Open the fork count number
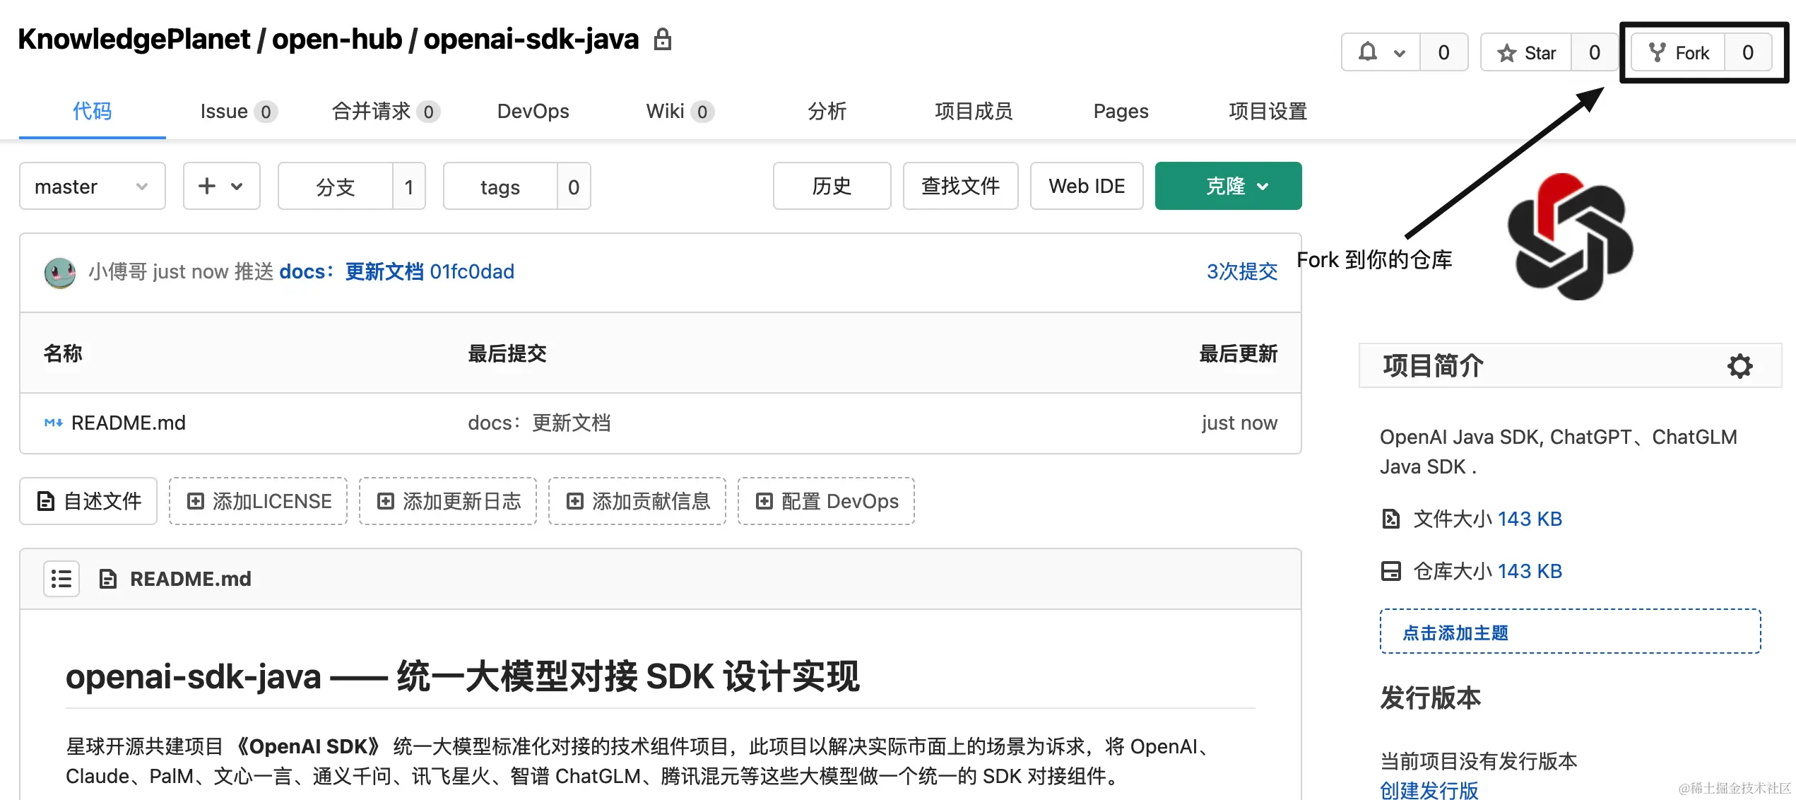 pyautogui.click(x=1747, y=52)
